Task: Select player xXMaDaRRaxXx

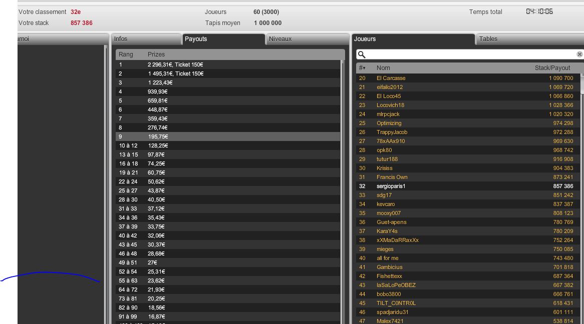Action: point(468,240)
